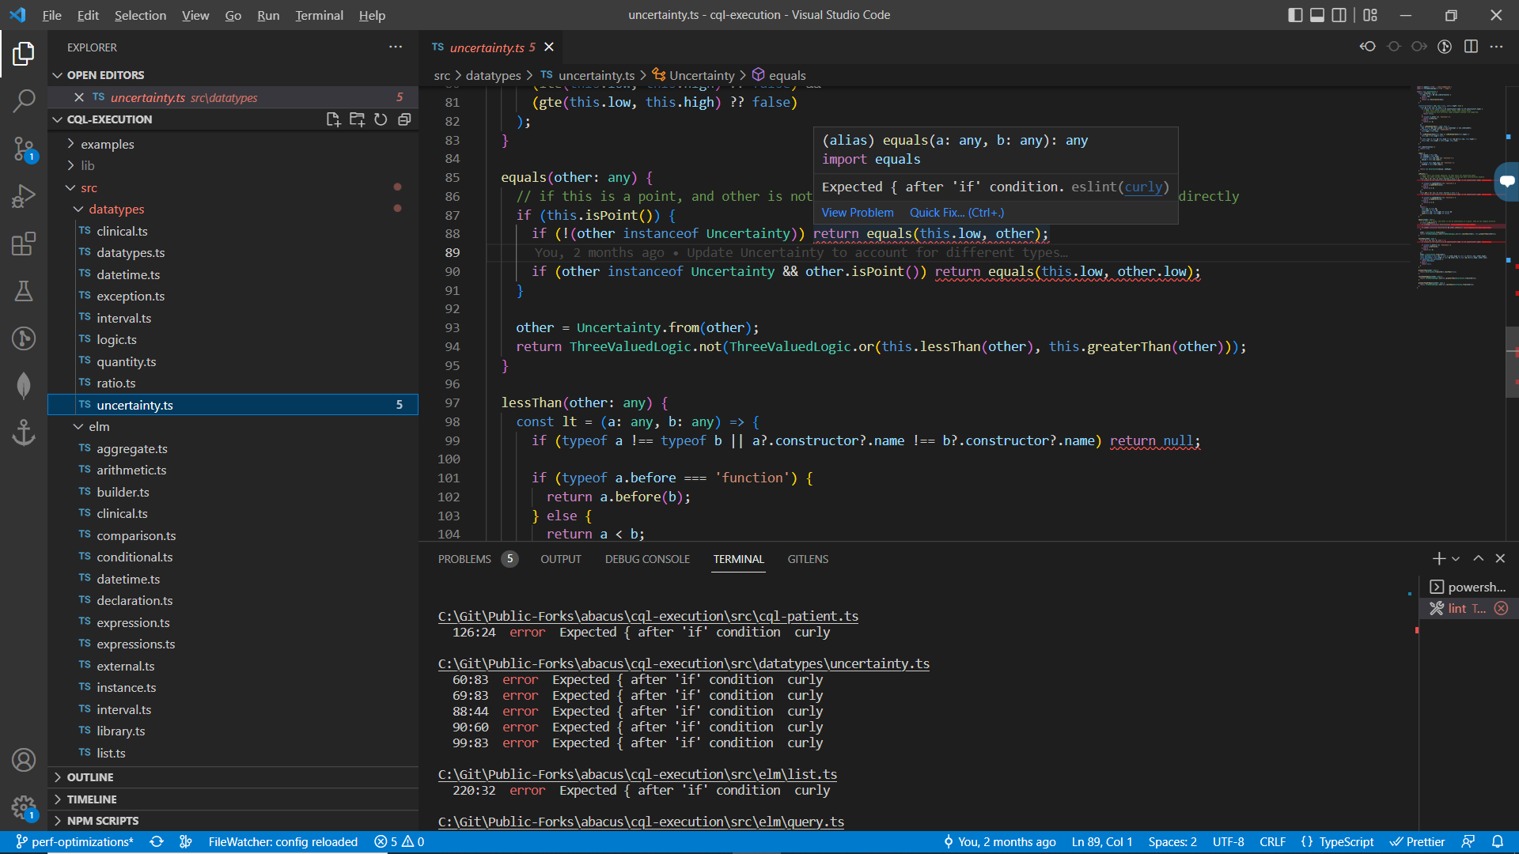Screen dimensions: 1519x854
Task: Collapse the src folder
Action: [89, 187]
